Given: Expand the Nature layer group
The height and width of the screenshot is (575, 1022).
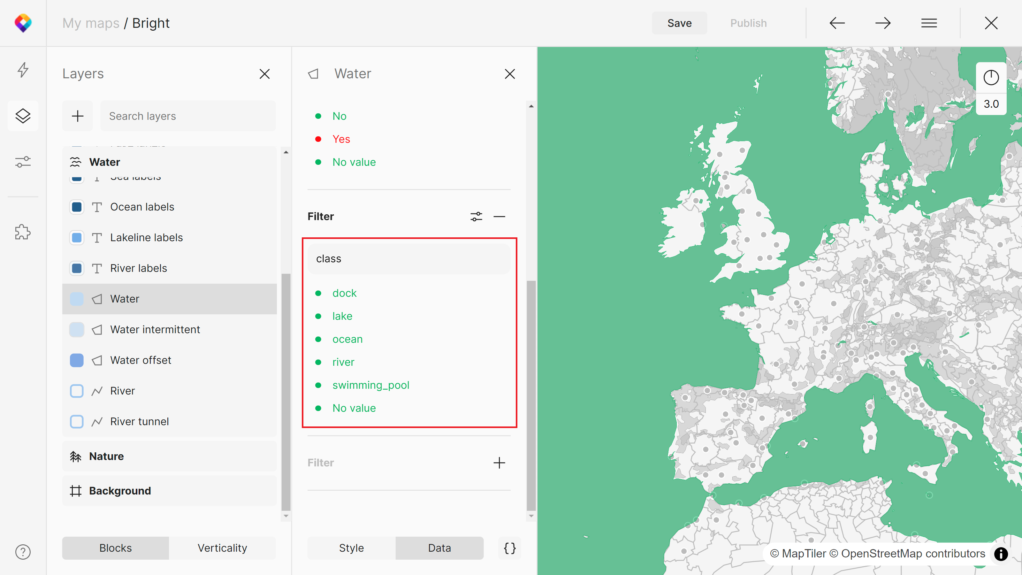Looking at the screenshot, I should pos(106,456).
